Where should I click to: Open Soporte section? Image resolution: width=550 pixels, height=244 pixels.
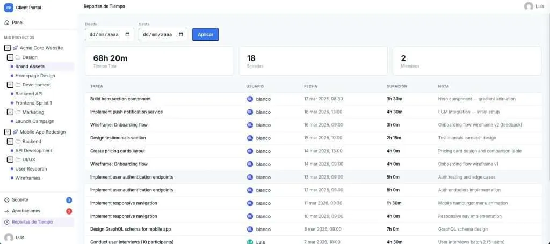(39, 200)
